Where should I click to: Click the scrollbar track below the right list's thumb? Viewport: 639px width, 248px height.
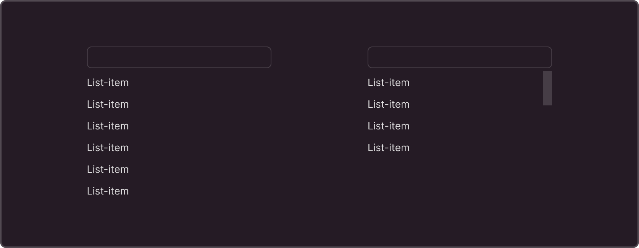pos(547,132)
